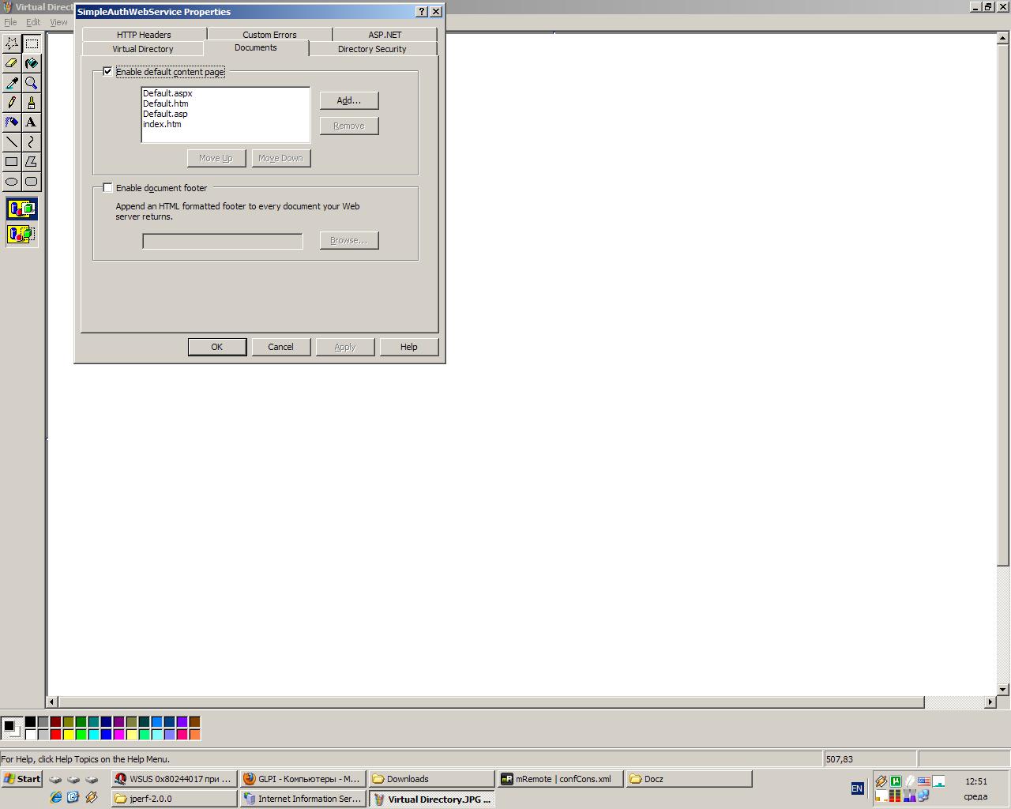This screenshot has width=1011, height=809.
Task: Click the dialog's question mark help button
Action: click(x=422, y=11)
